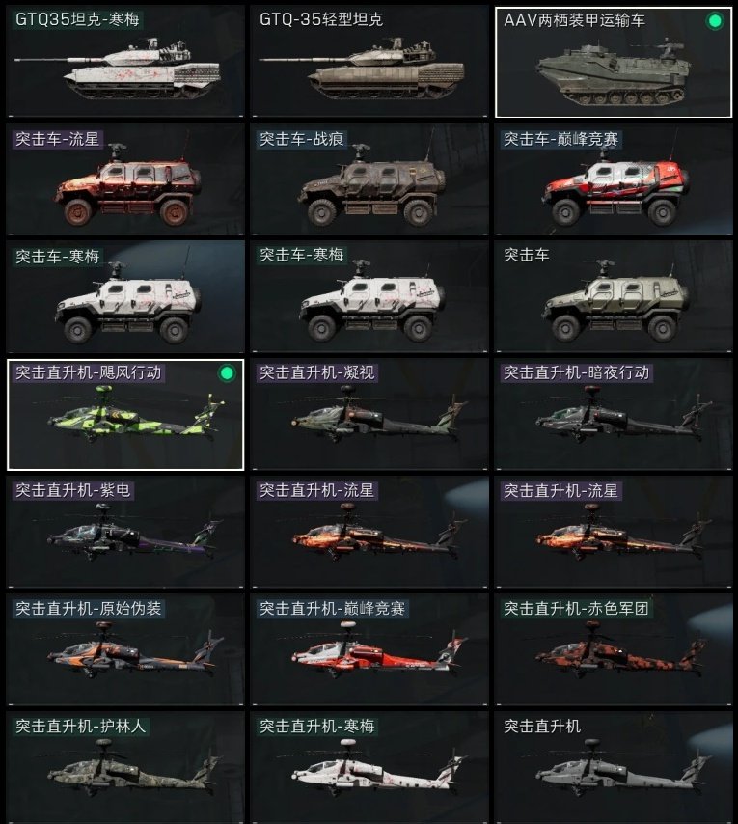This screenshot has width=738, height=824.
Task: Select the GTQ35坦克-寒梅 tank skin
Action: point(125,62)
